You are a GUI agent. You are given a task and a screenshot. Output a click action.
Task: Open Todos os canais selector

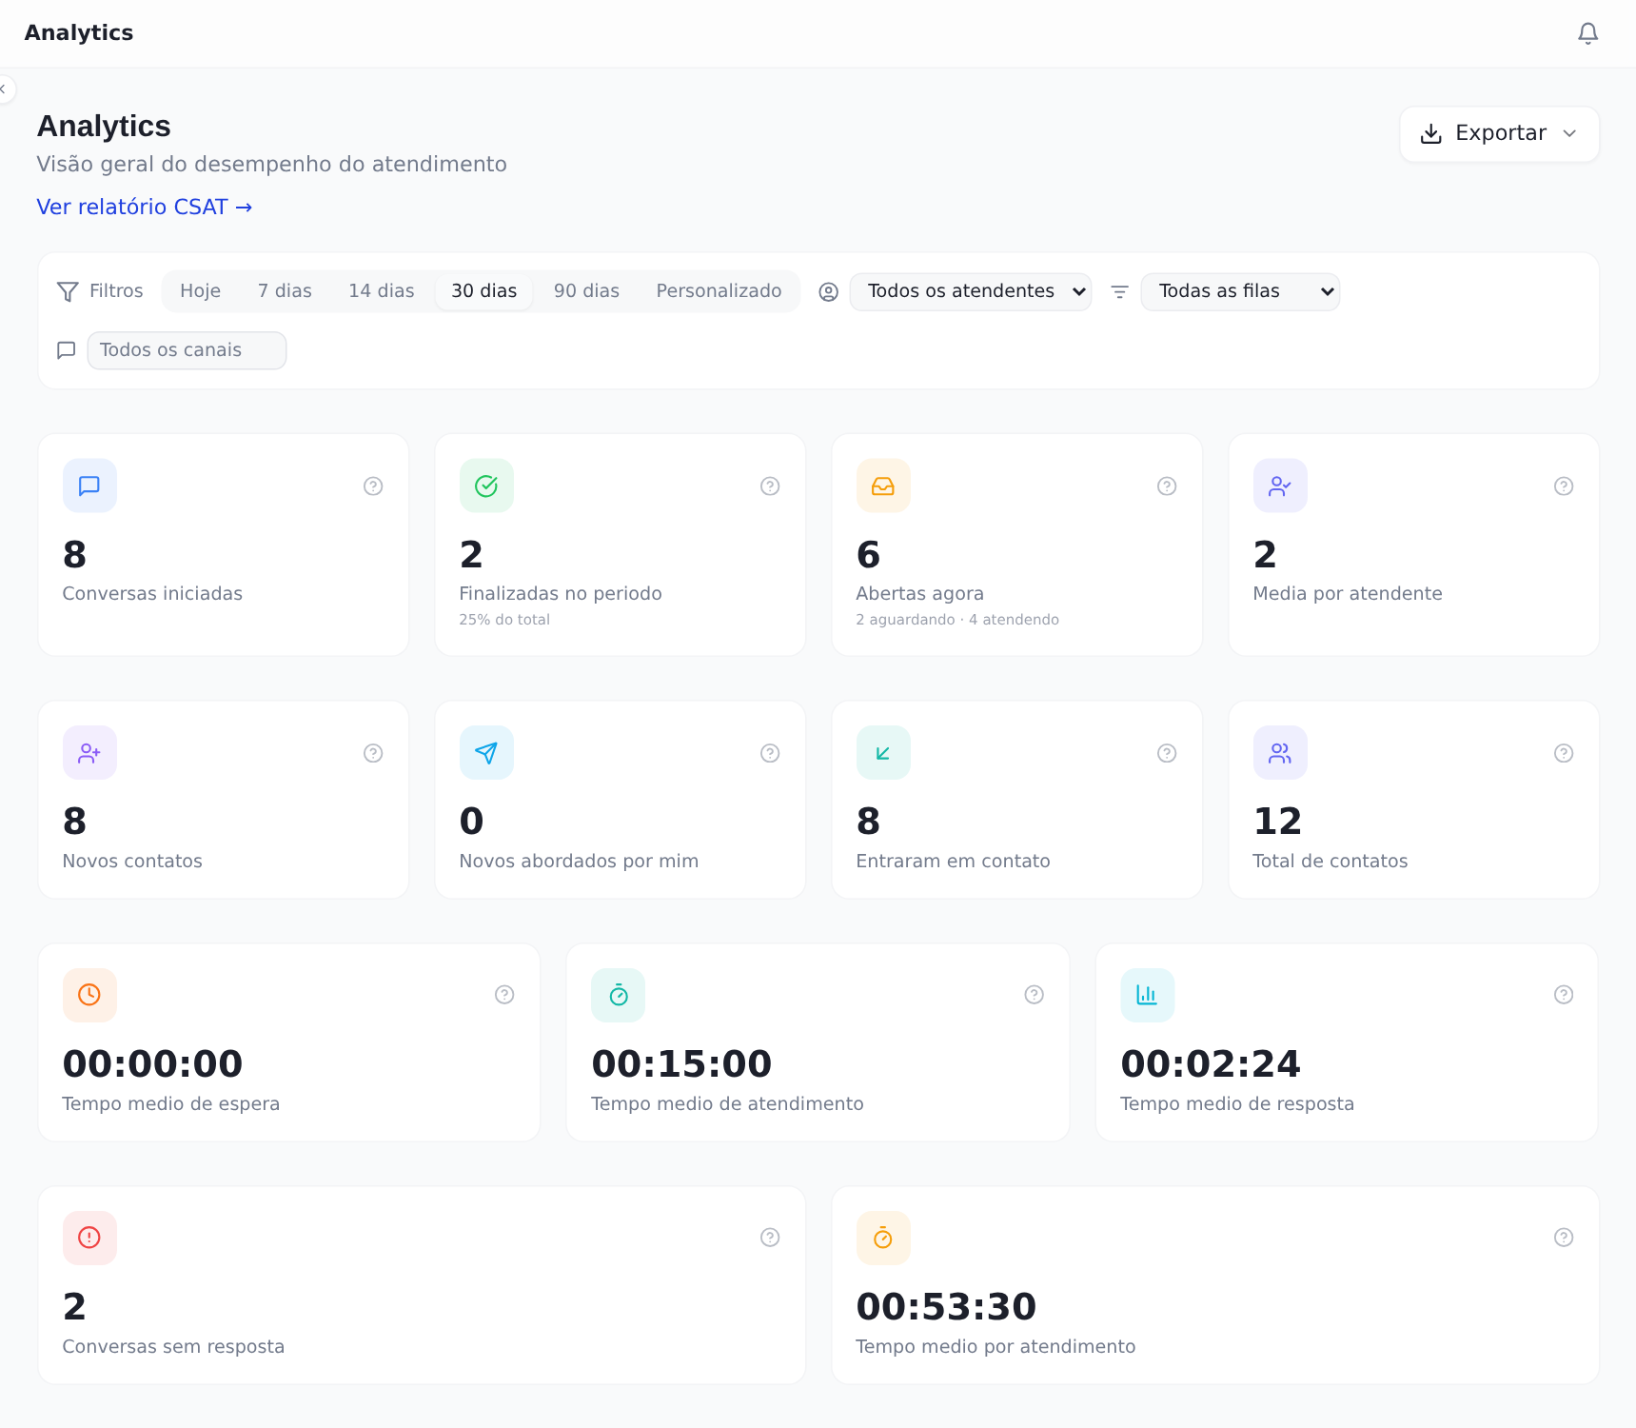coord(187,350)
